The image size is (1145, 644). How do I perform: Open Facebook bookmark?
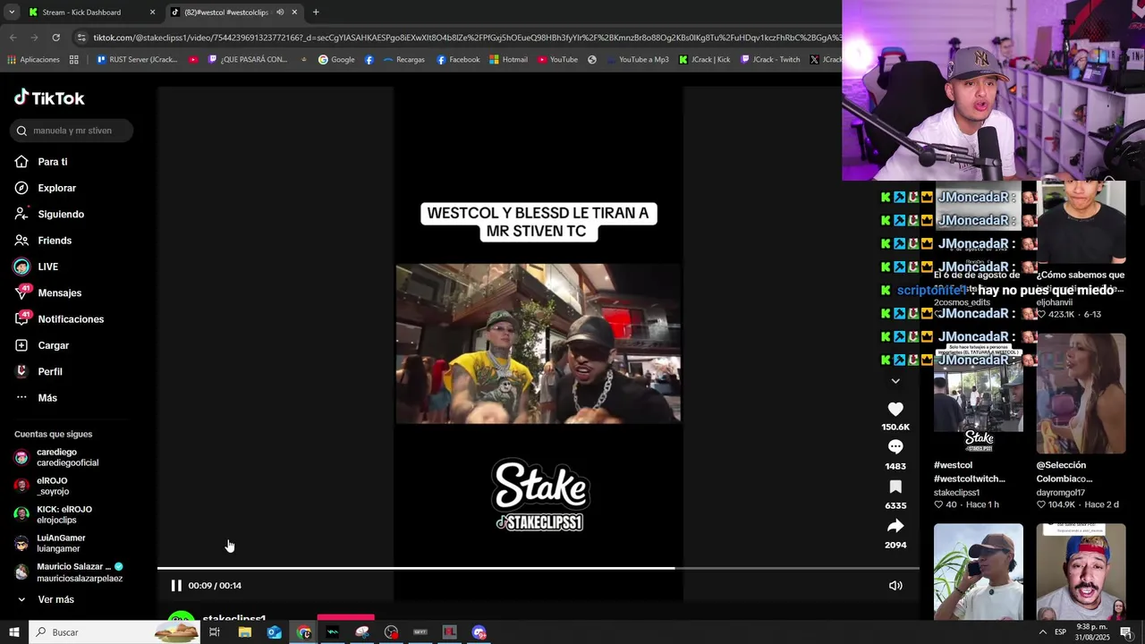click(x=458, y=60)
